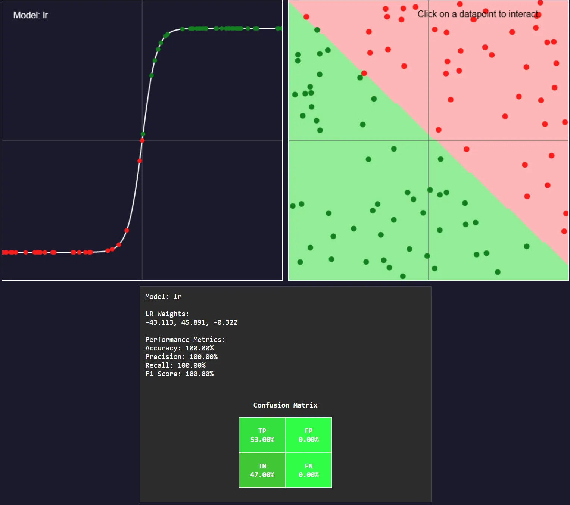The image size is (570, 505).
Task: Click the FN cell in the Confusion Matrix
Action: (x=308, y=470)
